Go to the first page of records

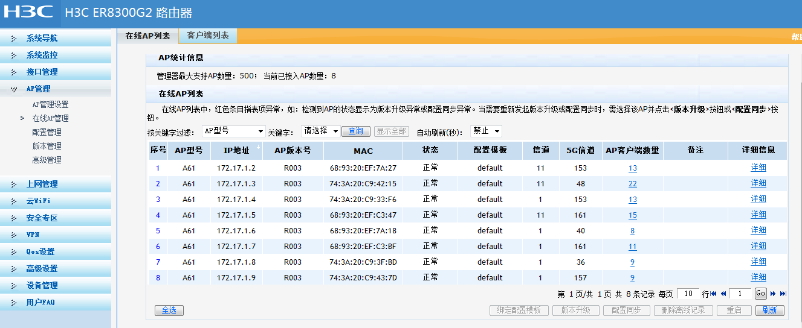714,294
